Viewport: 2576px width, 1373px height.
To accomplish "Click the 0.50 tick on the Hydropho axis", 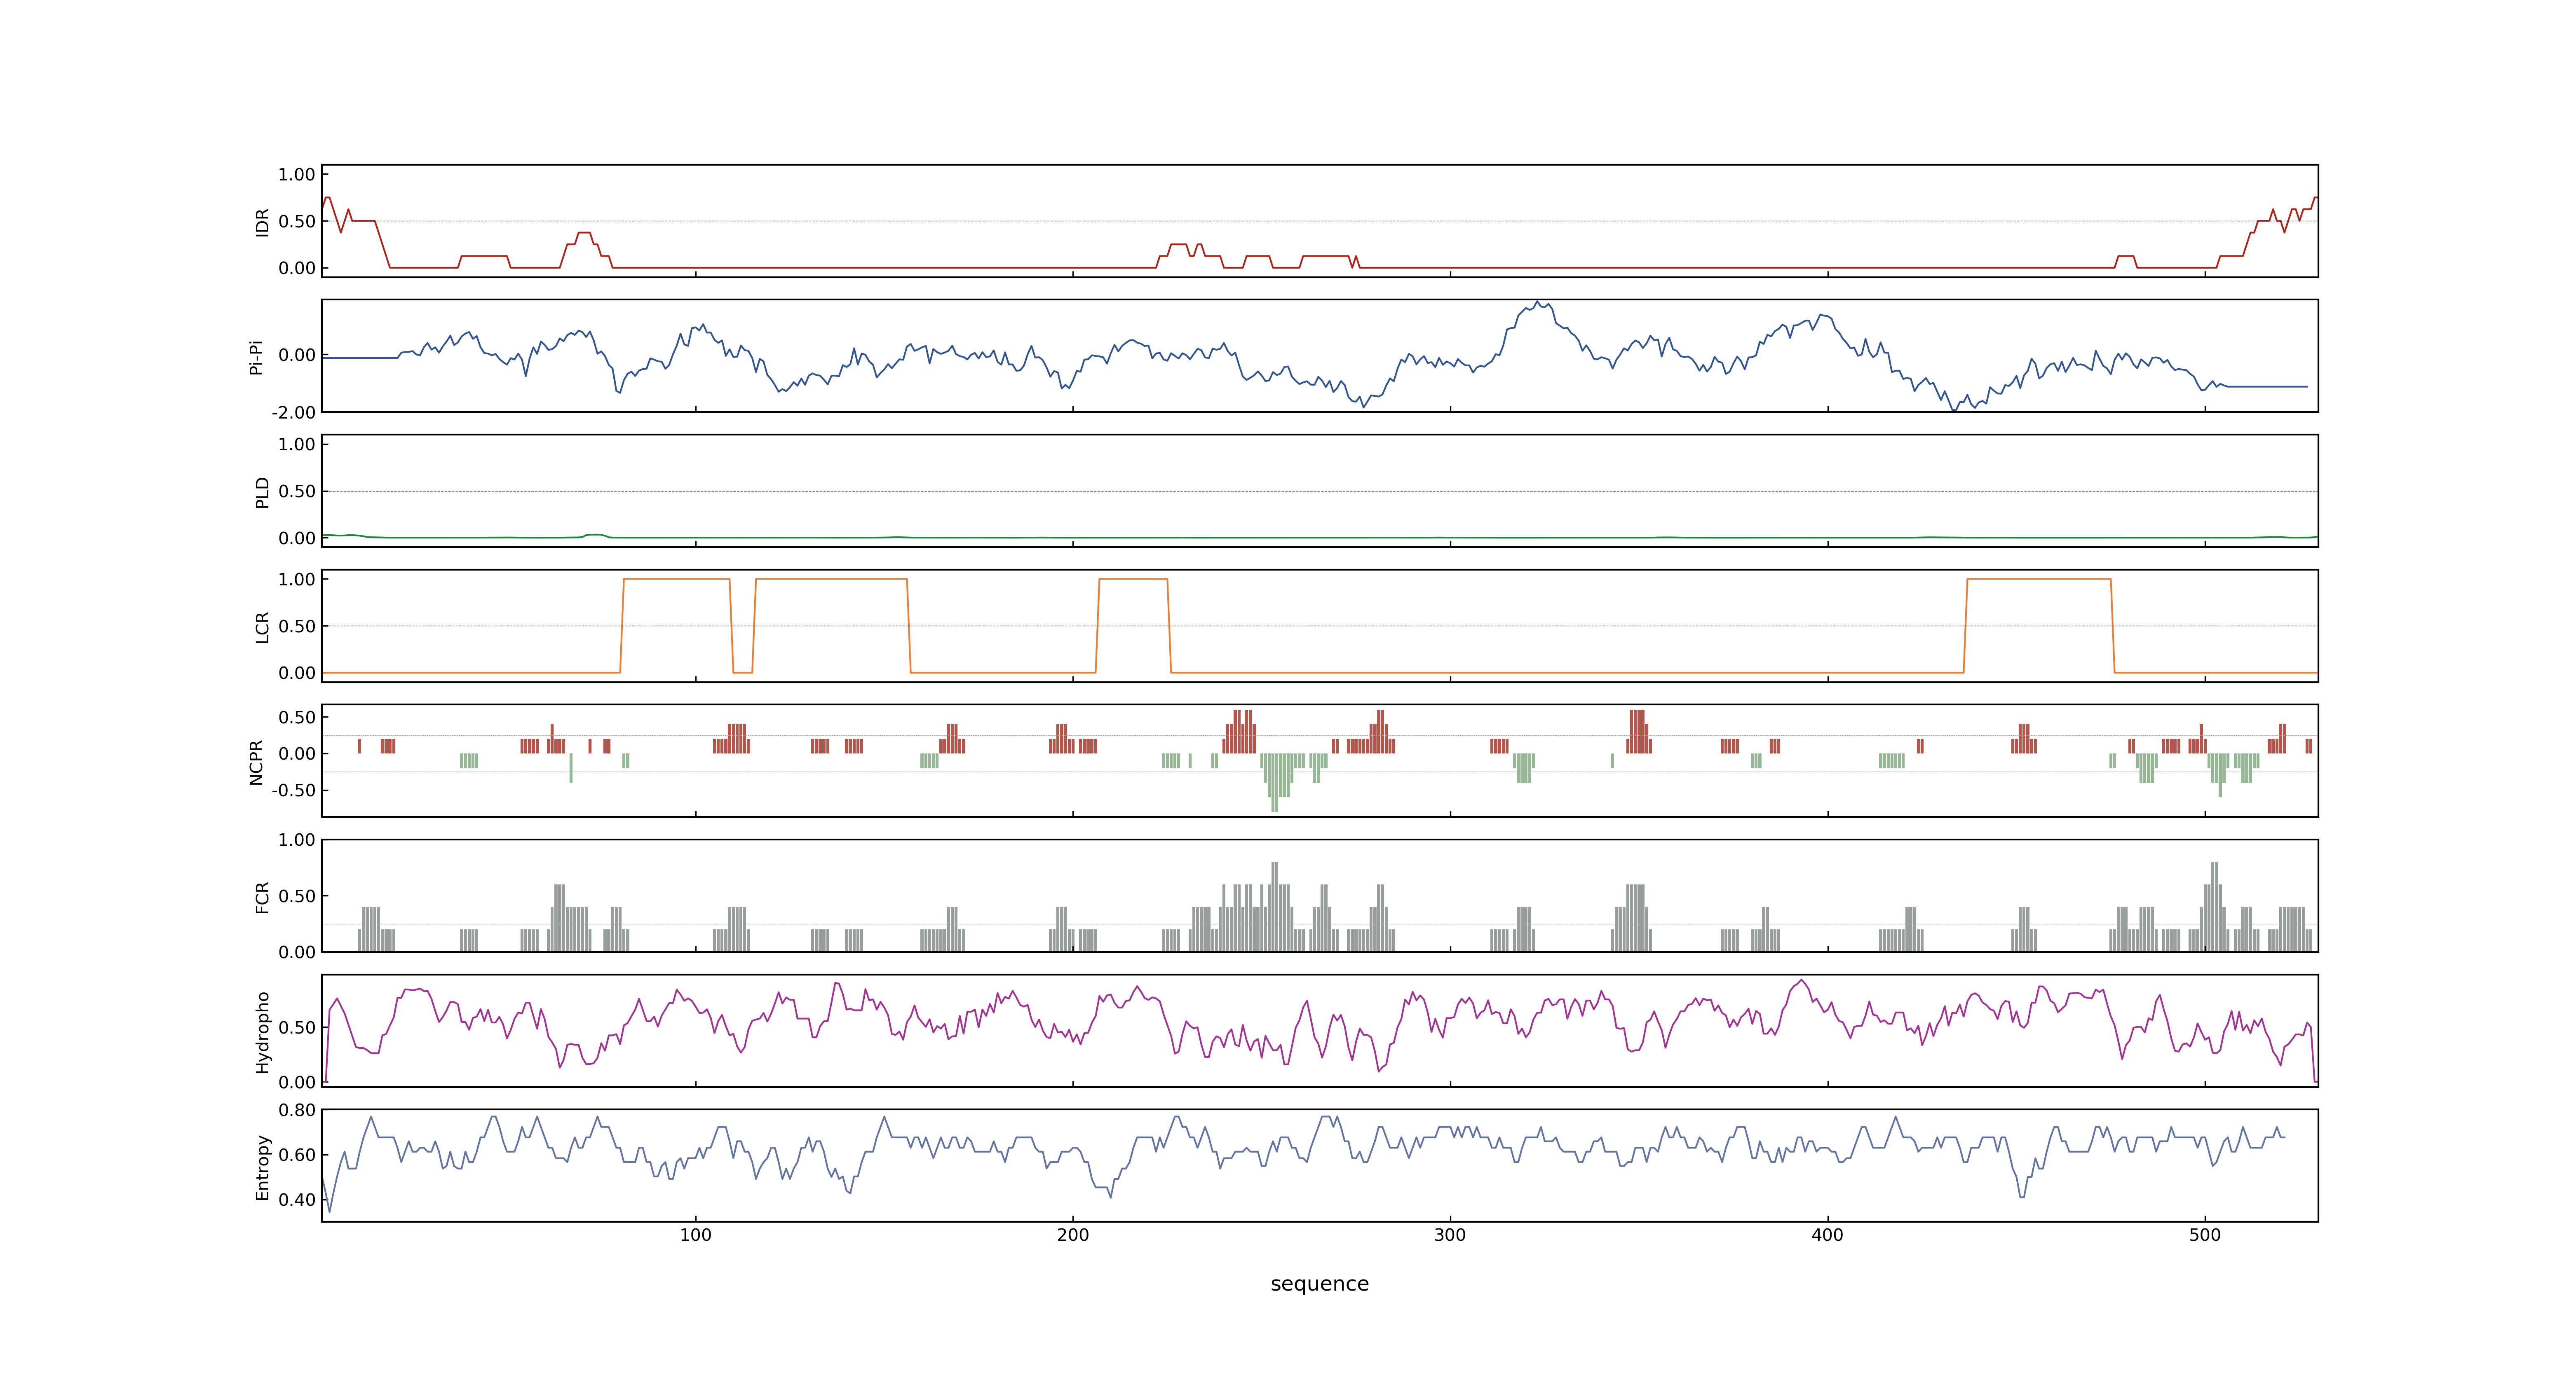I will pos(297,1027).
